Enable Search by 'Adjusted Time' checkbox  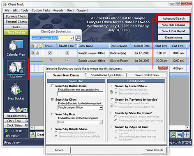click(x=112, y=127)
